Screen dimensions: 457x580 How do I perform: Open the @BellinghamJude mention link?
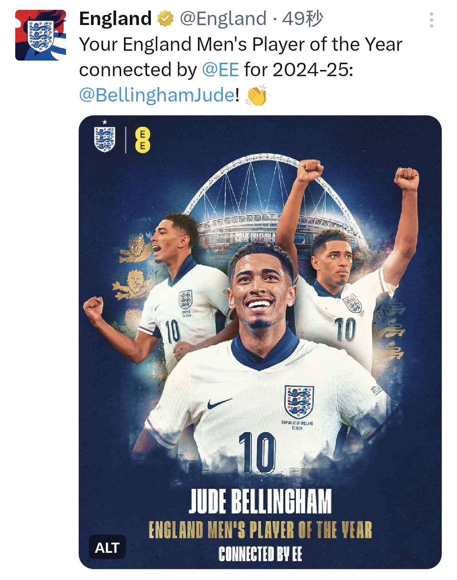(157, 95)
